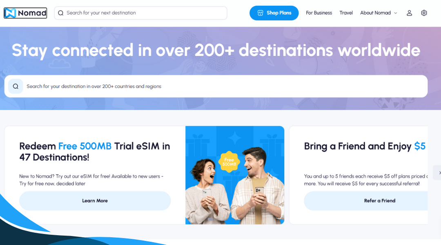Viewport: 441px width, 245px height.
Task: Expand the About Nomad dropdown chevron
Action: 395,13
